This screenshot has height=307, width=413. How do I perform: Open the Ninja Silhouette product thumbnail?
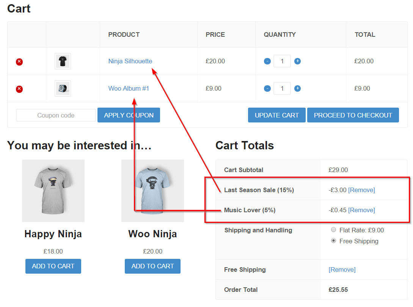click(x=63, y=61)
